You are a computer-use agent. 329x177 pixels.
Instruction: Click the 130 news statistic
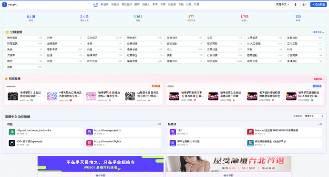[x=298, y=18]
